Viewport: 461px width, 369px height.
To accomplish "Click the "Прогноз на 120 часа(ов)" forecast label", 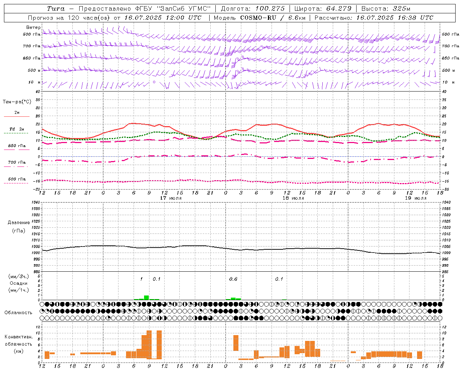I will tap(70, 18).
